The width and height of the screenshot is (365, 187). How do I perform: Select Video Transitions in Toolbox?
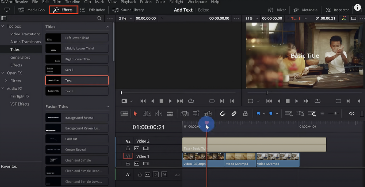[x=25, y=34]
